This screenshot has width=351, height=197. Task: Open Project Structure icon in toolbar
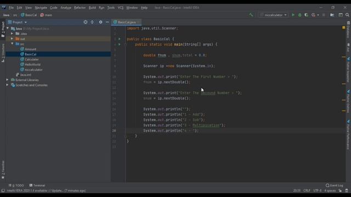pyautogui.click(x=332, y=15)
